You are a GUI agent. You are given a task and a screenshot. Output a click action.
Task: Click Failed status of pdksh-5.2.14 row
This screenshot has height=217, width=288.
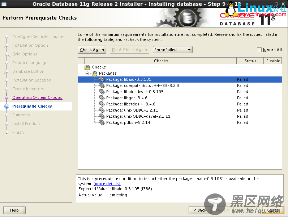[242, 122]
